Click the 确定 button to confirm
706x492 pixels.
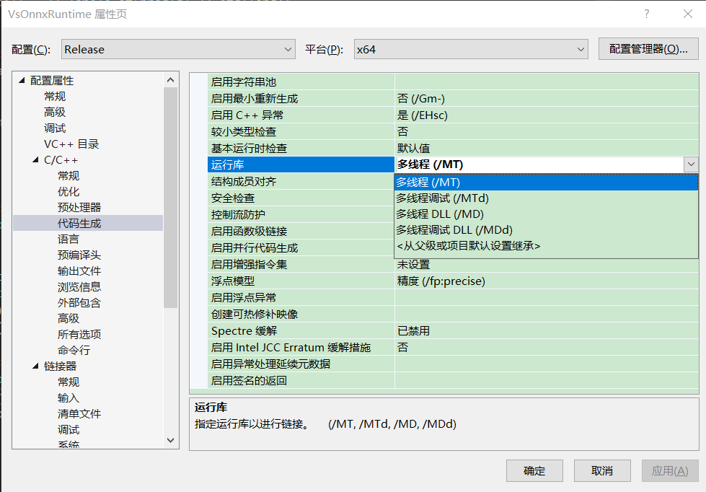point(534,470)
